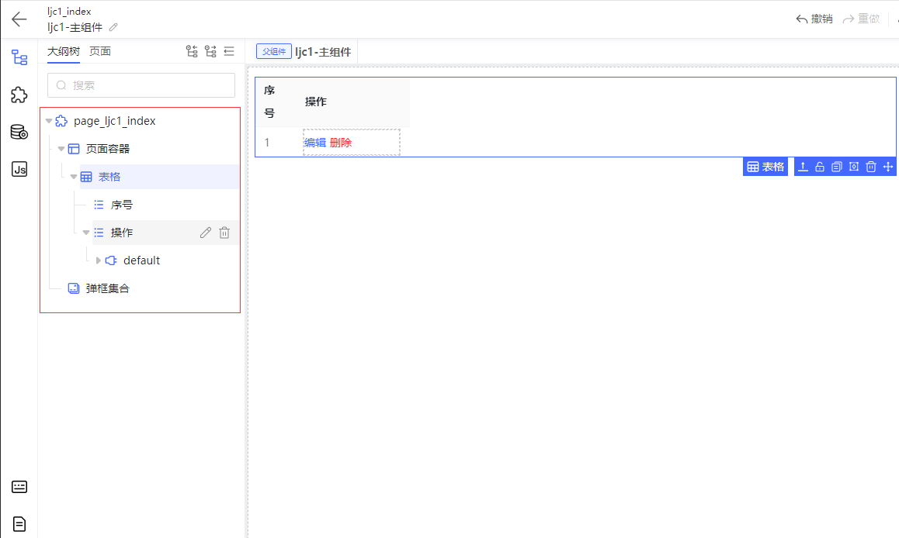This screenshot has width=899, height=538.
Task: Click the 撤销 undo button
Action: (x=814, y=19)
